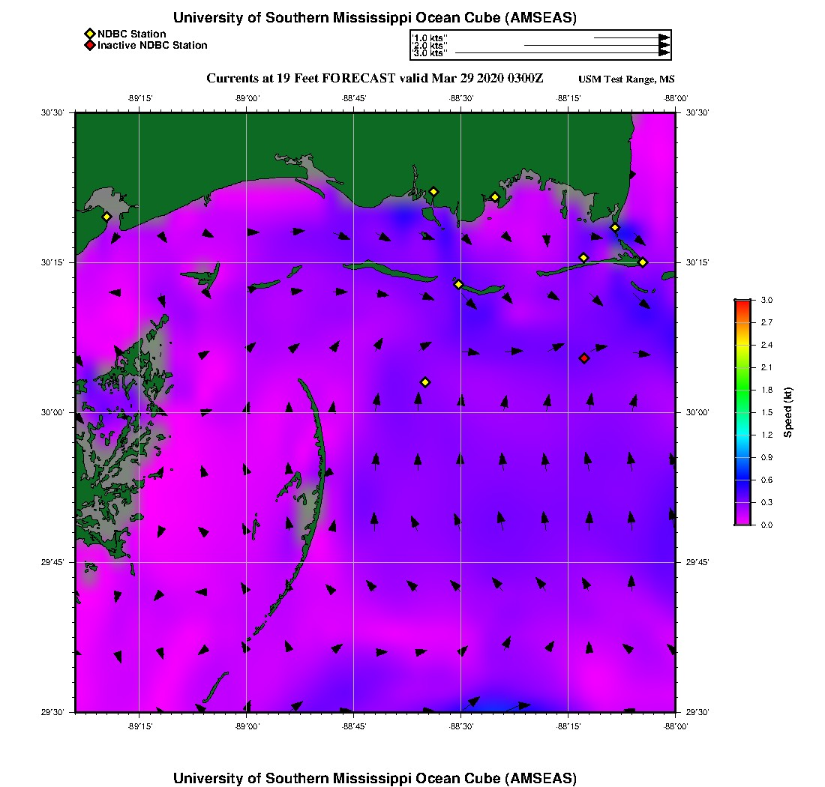Click the 'USM Test Range, MS' label
Viewport: 825px width, 787px height.
tap(626, 79)
